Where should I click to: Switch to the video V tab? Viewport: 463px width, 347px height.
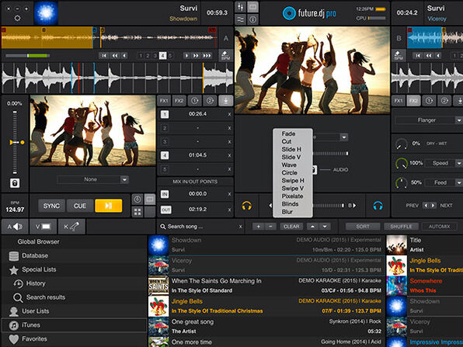43,227
